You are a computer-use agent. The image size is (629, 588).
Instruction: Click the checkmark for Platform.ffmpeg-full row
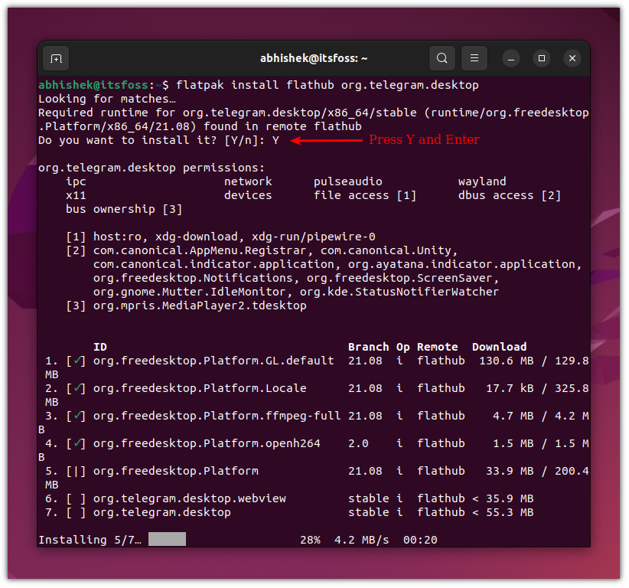(76, 416)
